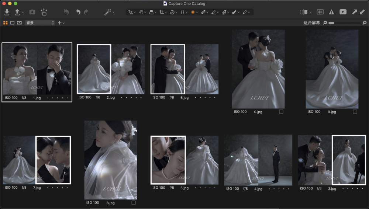The height and width of the screenshot is (209, 369).
Task: Expand the Export options arrow
Action: (x=23, y=12)
